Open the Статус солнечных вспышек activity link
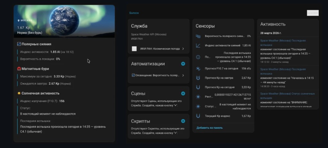 (283, 96)
